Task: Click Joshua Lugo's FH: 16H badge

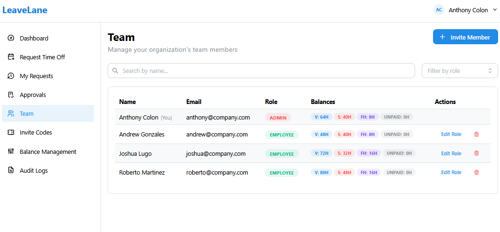Action: click(x=368, y=153)
